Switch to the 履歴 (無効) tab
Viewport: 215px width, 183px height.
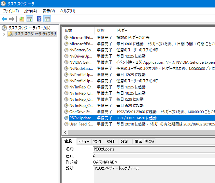(144, 142)
